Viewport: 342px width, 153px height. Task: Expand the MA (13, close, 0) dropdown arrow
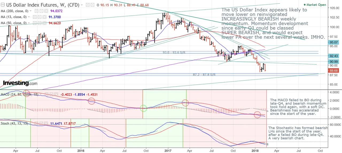(x=29, y=17)
